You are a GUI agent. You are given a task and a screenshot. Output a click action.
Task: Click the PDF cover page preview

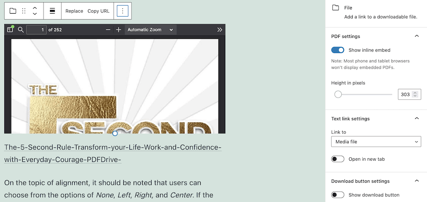(x=114, y=86)
